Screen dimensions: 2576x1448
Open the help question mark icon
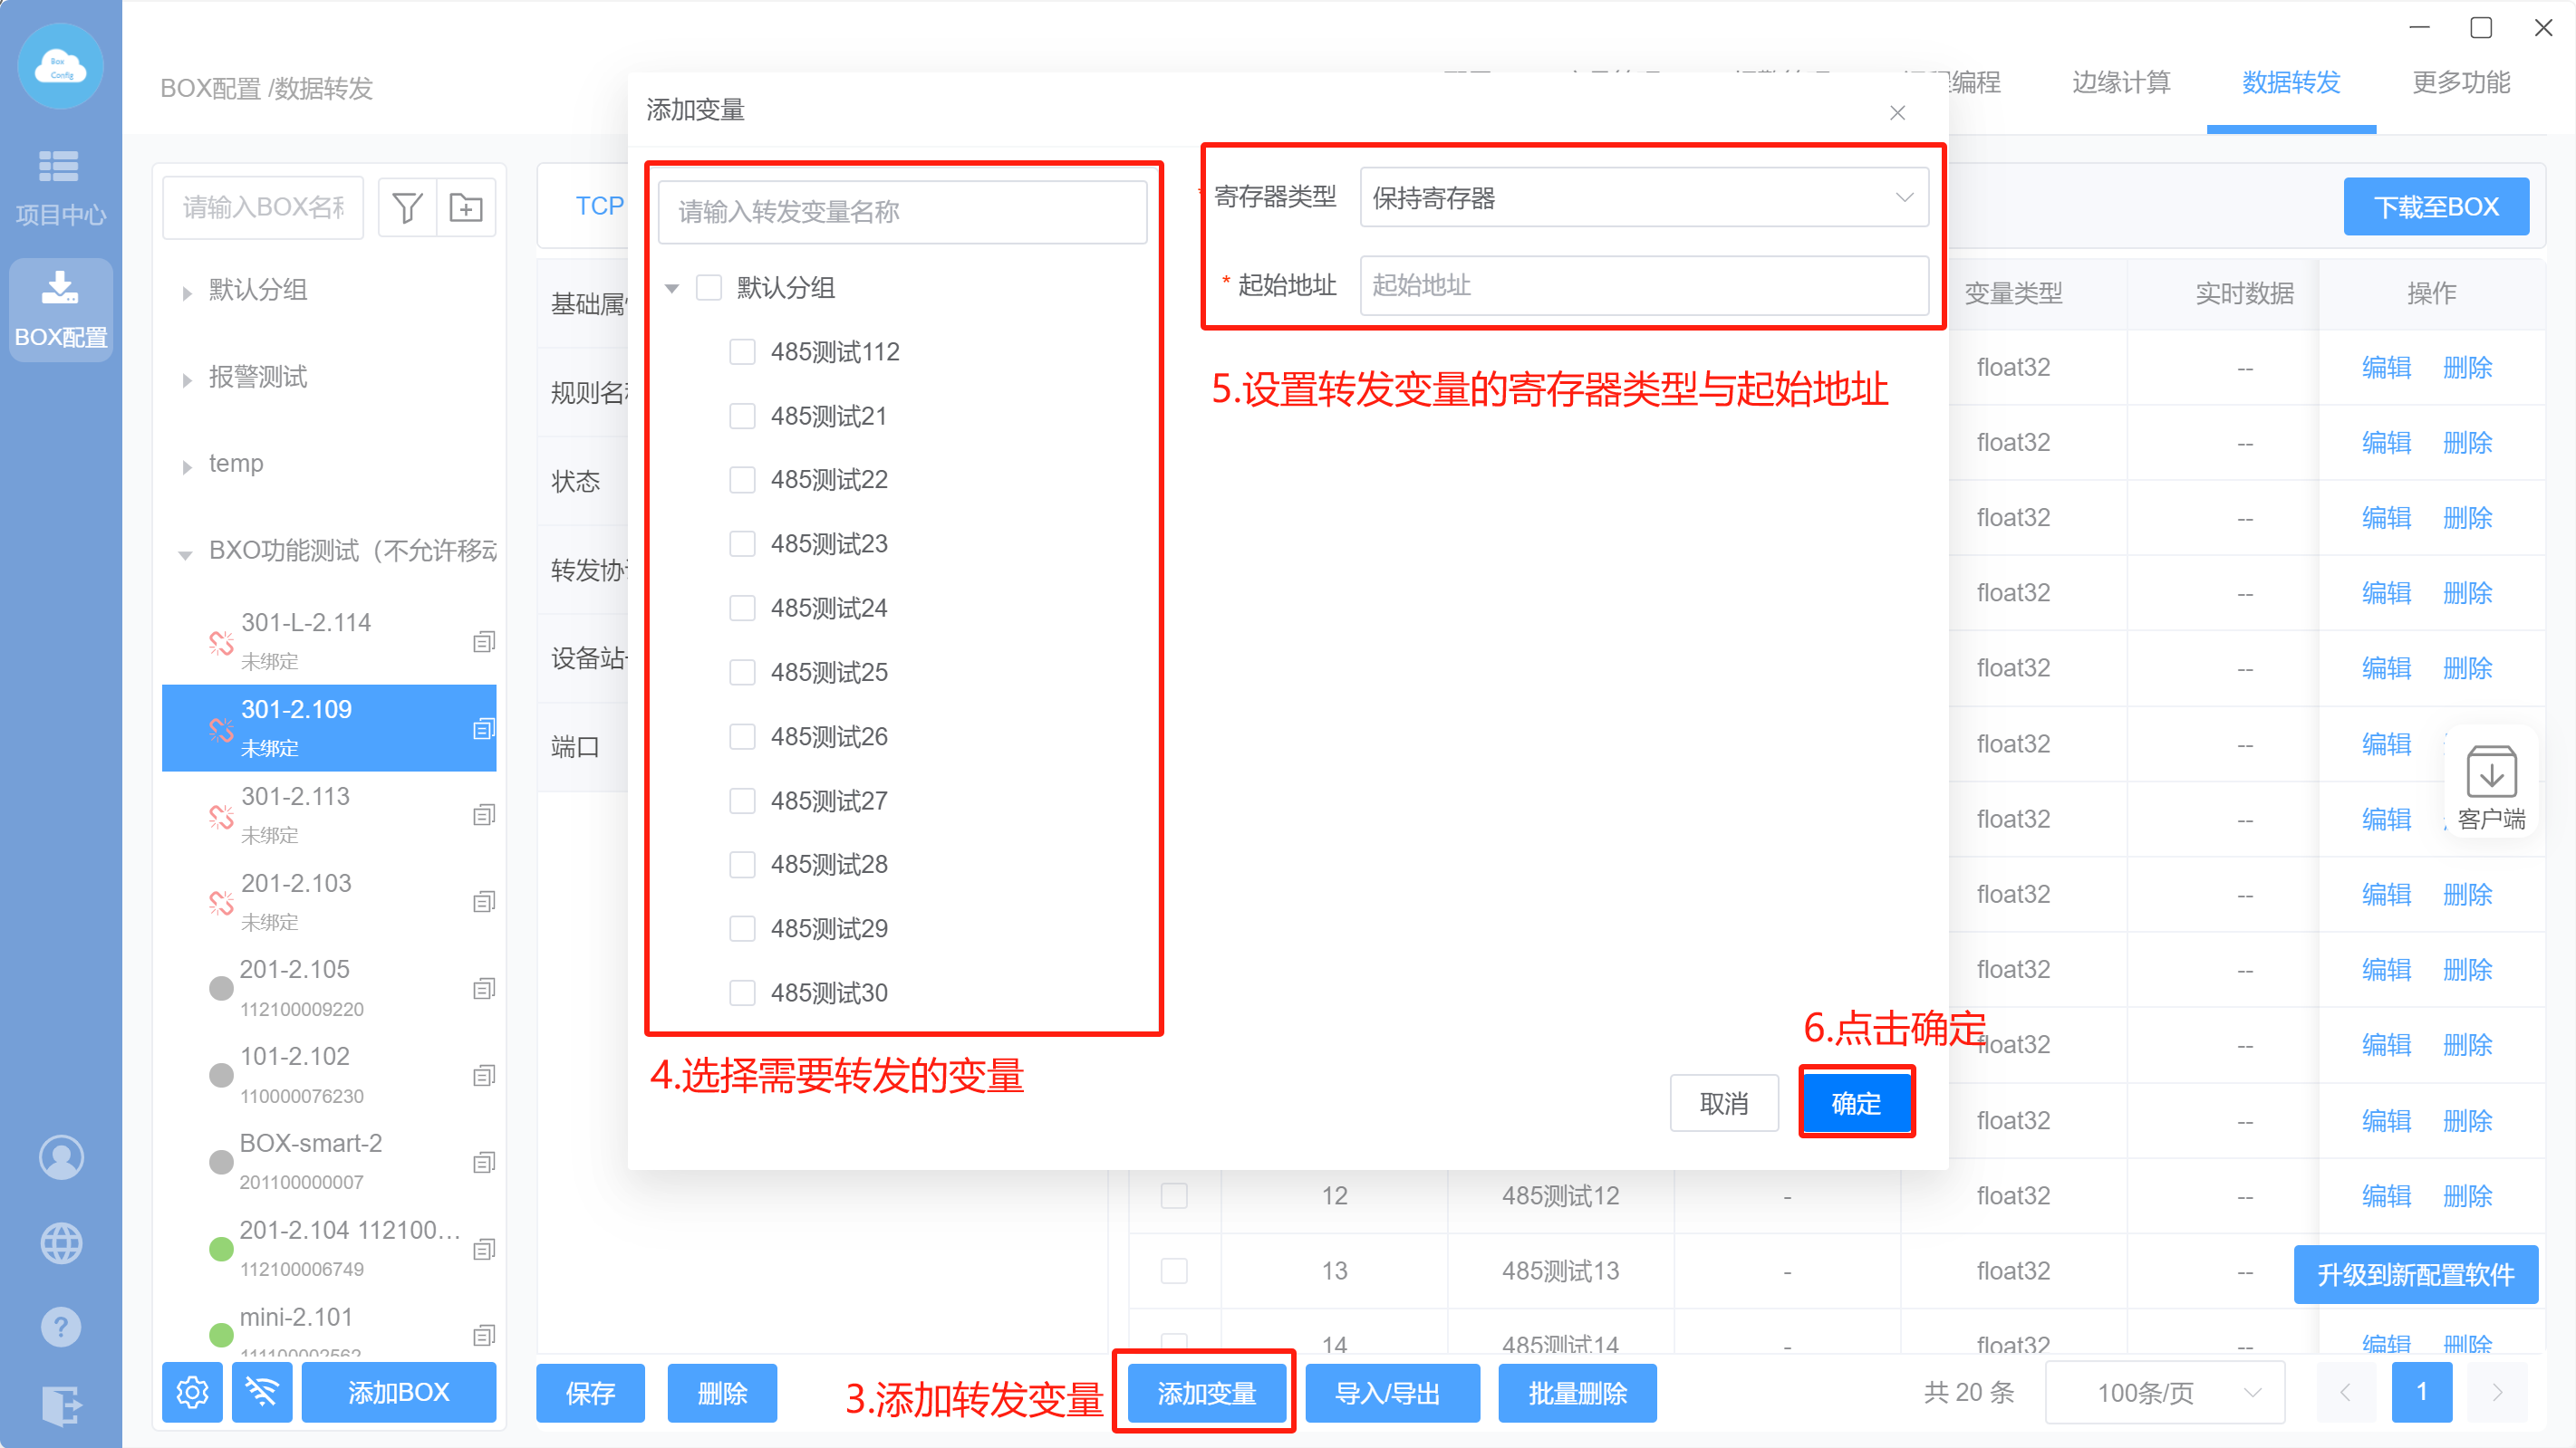[x=61, y=1327]
